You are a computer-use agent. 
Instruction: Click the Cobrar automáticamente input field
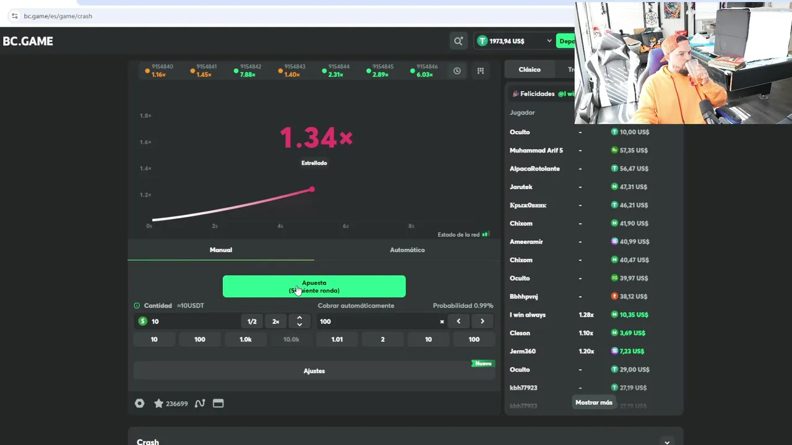(x=377, y=321)
